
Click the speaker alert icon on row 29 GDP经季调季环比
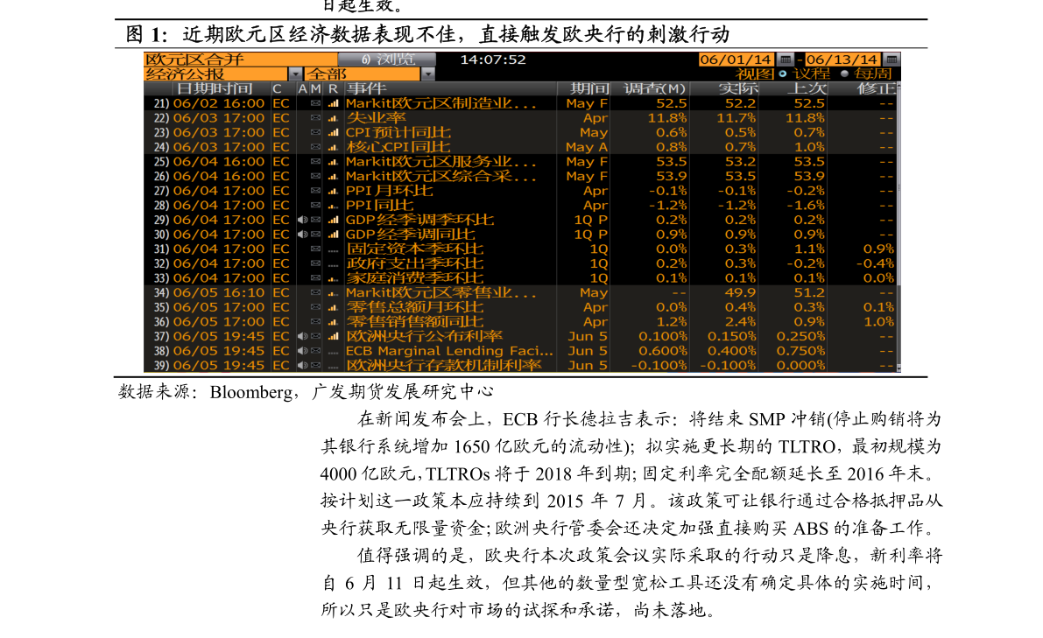click(303, 220)
